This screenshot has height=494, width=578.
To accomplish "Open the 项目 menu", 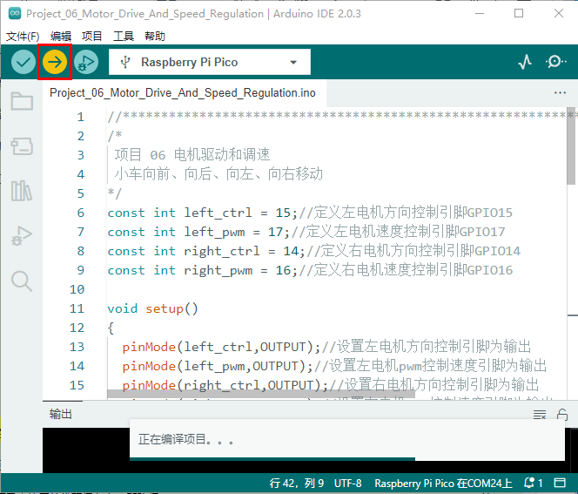I will (x=91, y=36).
